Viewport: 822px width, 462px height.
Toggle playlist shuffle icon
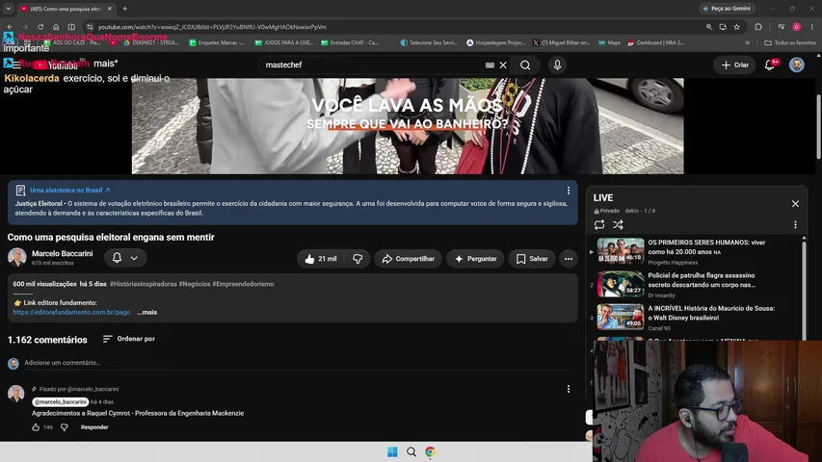pyautogui.click(x=618, y=224)
